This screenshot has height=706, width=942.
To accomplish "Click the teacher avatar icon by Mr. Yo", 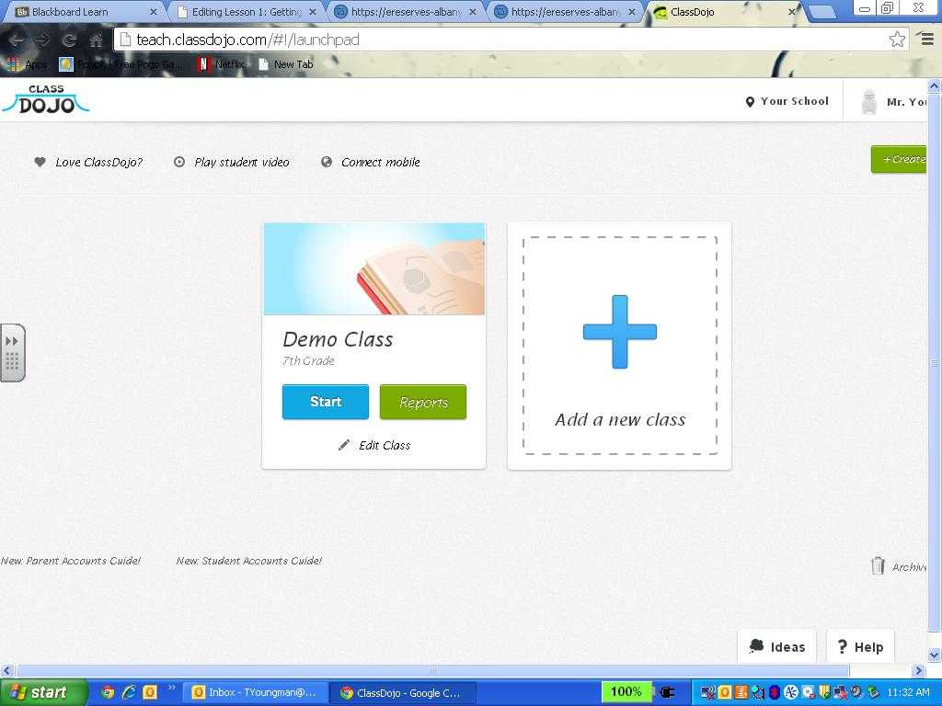I will (x=868, y=101).
